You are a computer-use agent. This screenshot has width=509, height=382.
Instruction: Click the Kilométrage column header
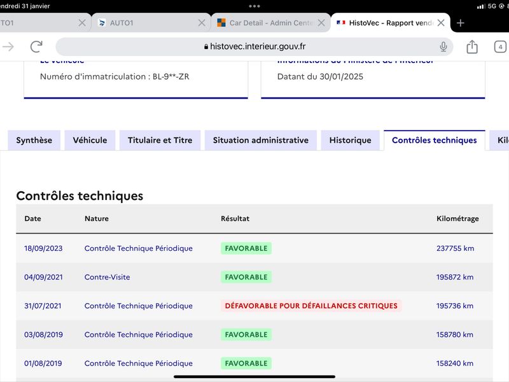click(x=457, y=218)
